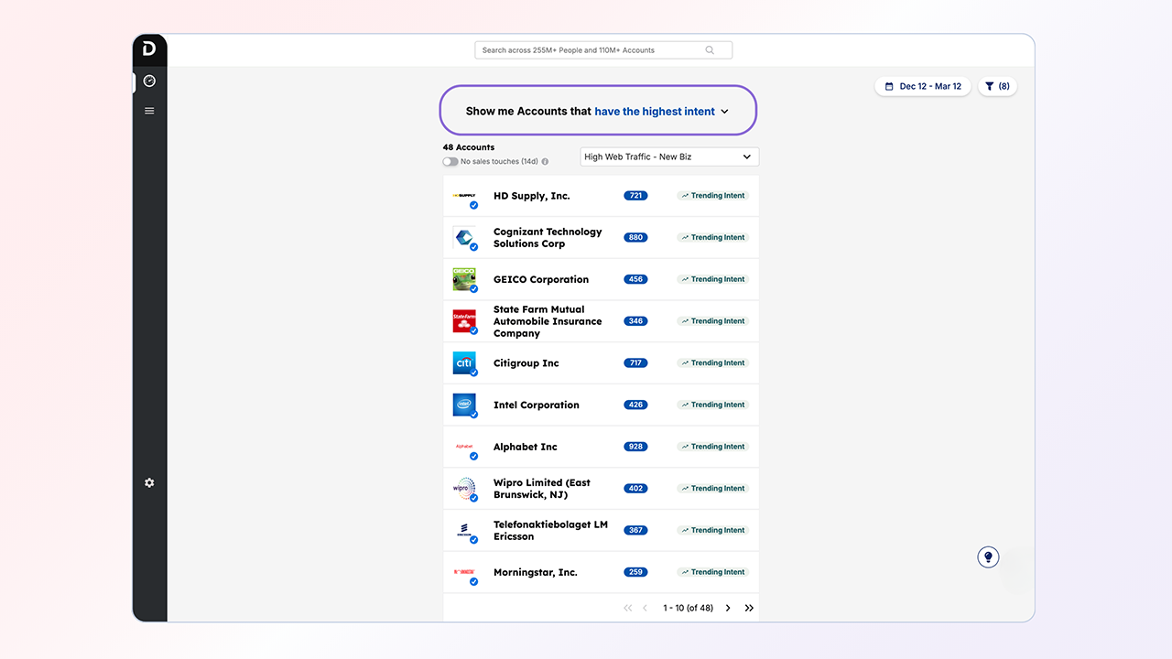Jump to first page of accounts
Viewport: 1172px width, 659px height.
tap(628, 608)
